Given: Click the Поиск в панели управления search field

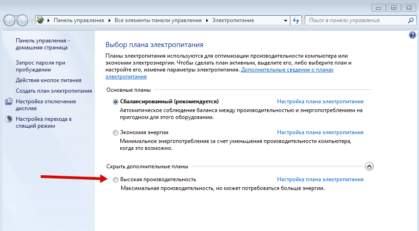Looking at the screenshot, I should (x=355, y=21).
